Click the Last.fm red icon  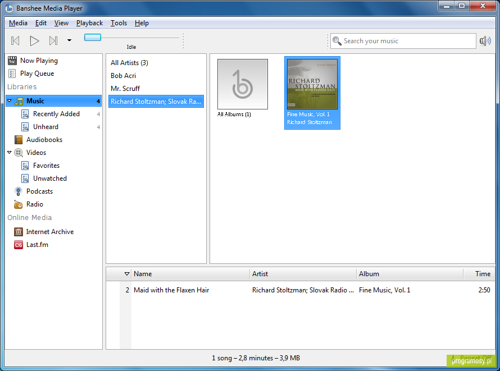19,245
